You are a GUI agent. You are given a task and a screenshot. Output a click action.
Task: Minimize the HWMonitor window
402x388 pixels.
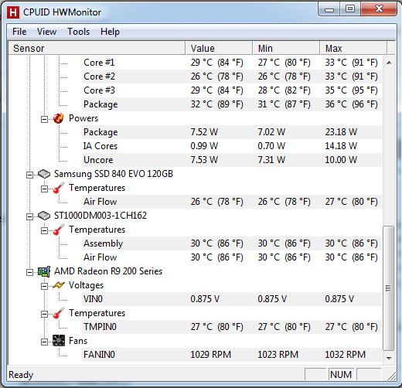click(329, 9)
